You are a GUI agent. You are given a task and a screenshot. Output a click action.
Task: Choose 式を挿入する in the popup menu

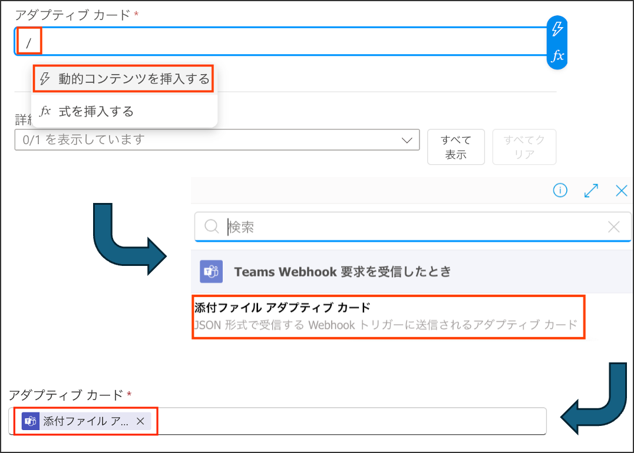[95, 111]
